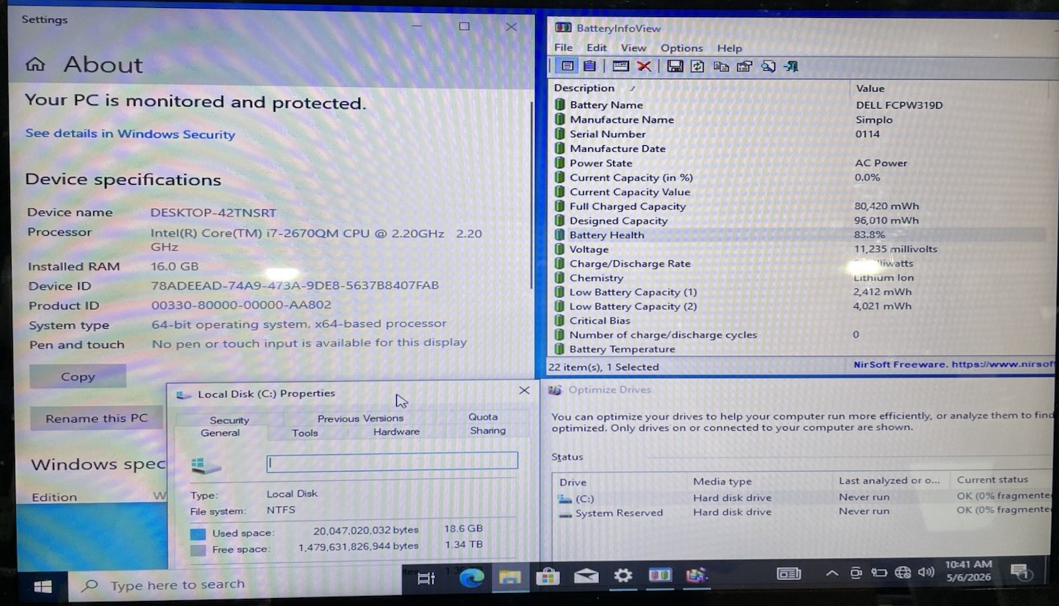This screenshot has width=1059, height=606.
Task: Open the Hardware tab in disk properties
Action: (x=396, y=431)
